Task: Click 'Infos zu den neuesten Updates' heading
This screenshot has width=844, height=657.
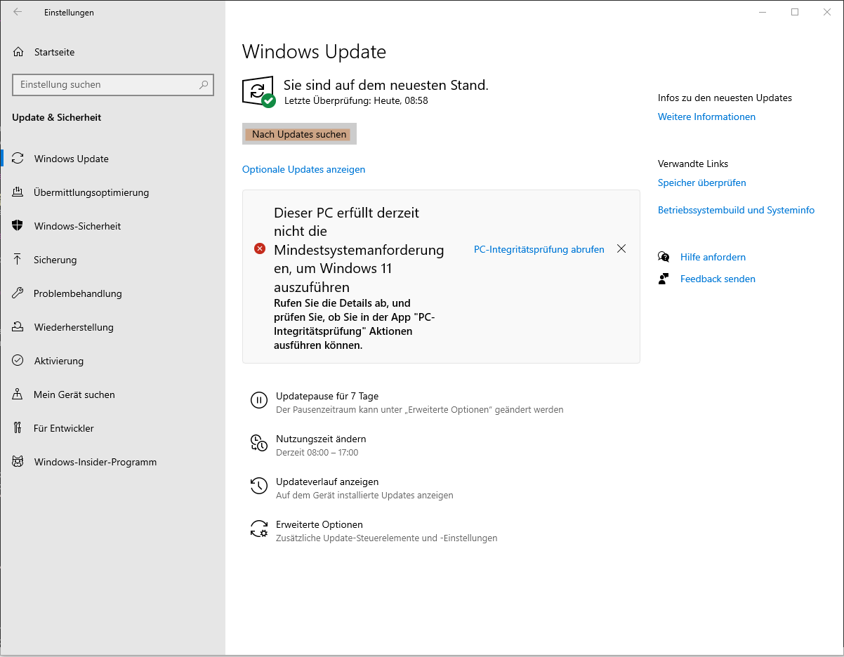Action: [x=725, y=98]
